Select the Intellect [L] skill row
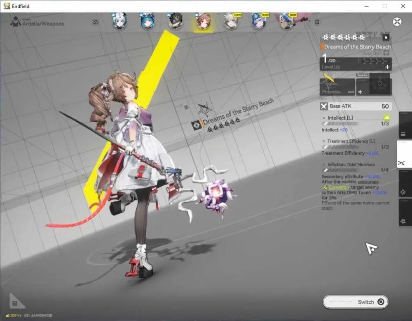The width and height of the screenshot is (412, 321). tap(356, 124)
